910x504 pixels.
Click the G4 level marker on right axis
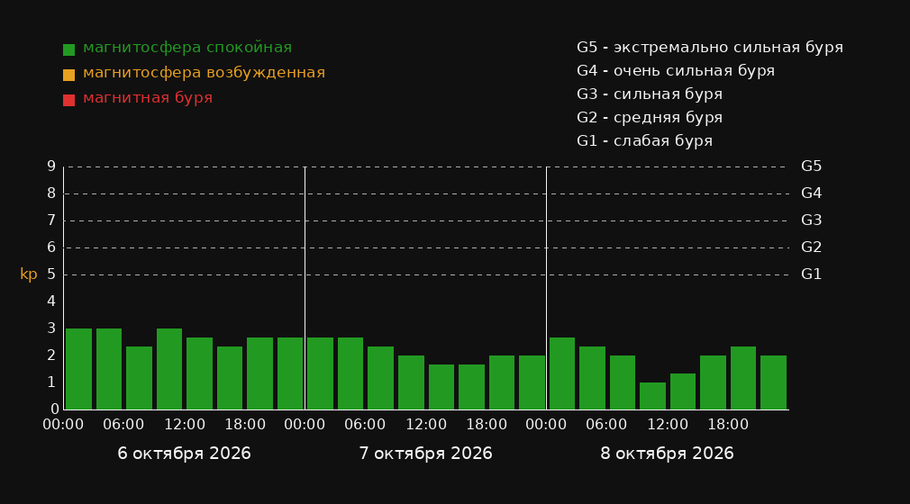pyautogui.click(x=811, y=193)
